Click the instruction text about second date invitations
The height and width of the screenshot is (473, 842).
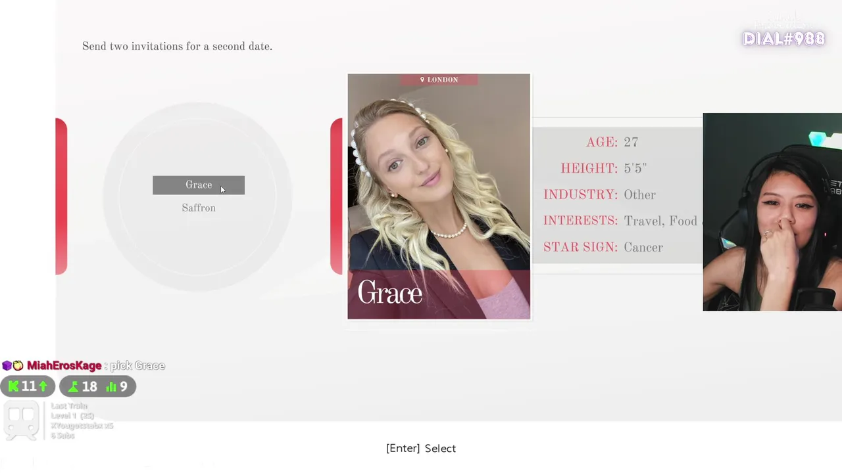[x=177, y=46]
